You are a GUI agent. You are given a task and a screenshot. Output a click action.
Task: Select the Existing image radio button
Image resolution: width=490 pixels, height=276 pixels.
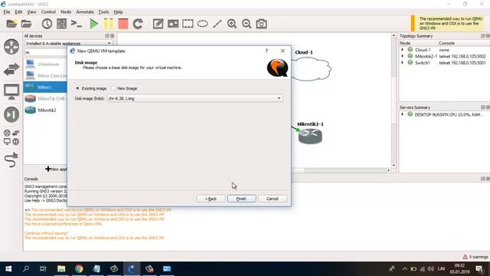[77, 89]
